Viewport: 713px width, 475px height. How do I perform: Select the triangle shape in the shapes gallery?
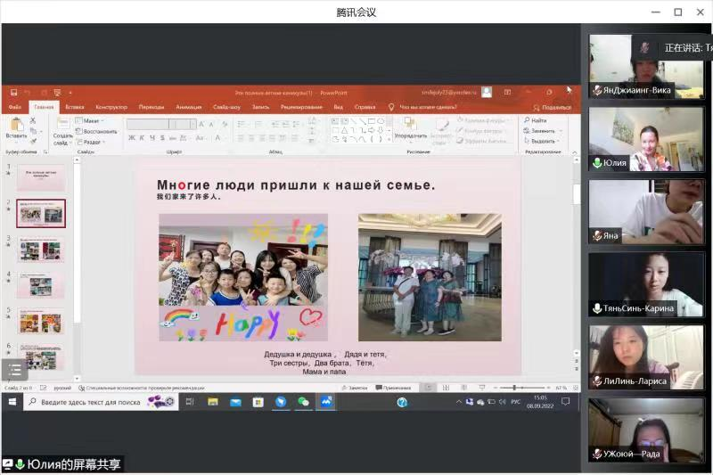pyautogui.click(x=344, y=130)
